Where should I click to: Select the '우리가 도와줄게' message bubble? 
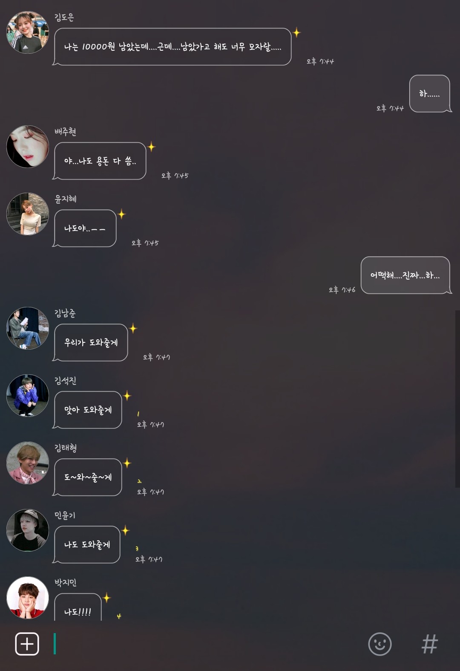[90, 342]
